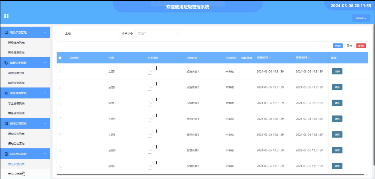Viewport: 375px width, 179px height.
Task: Open 详情 for the 主题1 row
Action: coord(337,71)
